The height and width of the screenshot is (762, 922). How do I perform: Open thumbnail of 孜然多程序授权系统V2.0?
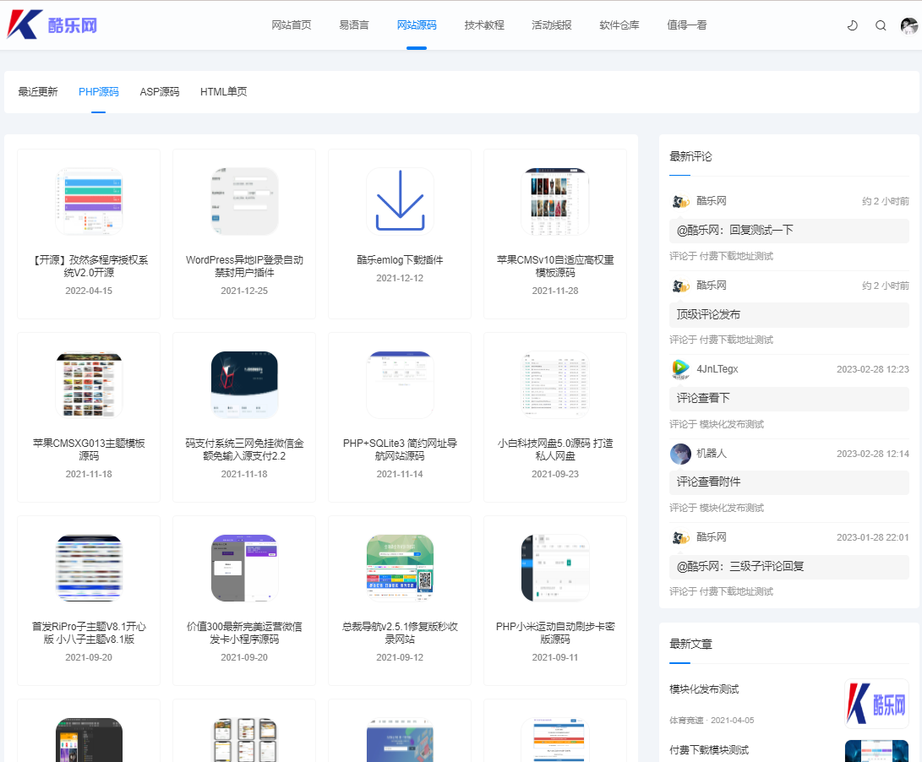pyautogui.click(x=89, y=201)
